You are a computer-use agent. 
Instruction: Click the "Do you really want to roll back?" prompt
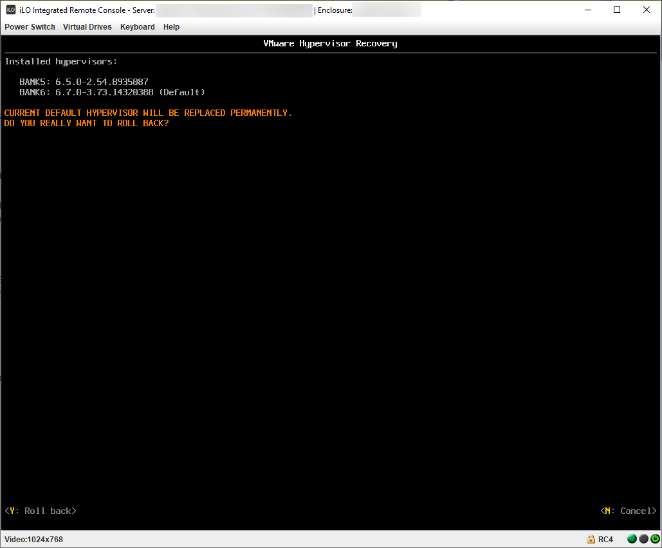86,123
